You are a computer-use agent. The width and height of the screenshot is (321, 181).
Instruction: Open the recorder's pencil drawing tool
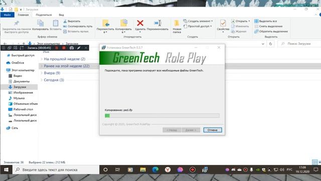79,48
